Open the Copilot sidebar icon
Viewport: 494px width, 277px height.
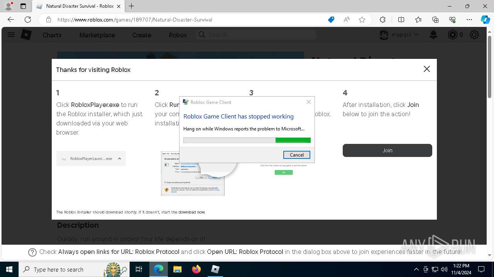pyautogui.click(x=485, y=20)
